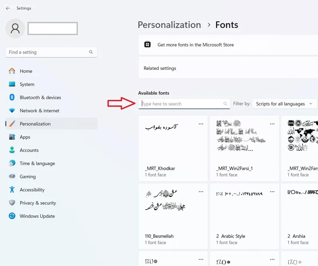Viewport: 318px width, 266px height.
Task: Go to Bluetooth & devices
Action: (x=51, y=97)
